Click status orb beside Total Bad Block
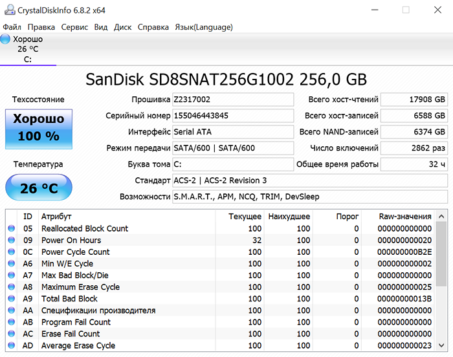 tap(12, 299)
